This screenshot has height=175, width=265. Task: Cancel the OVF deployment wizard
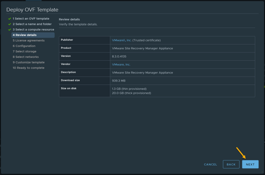pyautogui.click(x=210, y=164)
